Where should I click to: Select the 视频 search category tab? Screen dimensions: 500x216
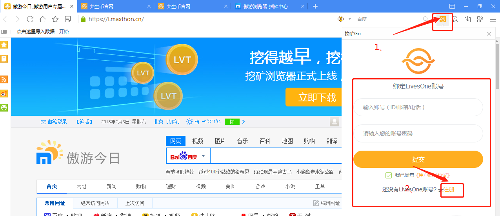(x=198, y=141)
